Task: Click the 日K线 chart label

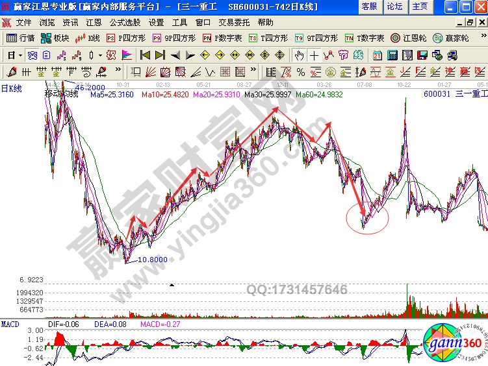Action: [x=11, y=88]
